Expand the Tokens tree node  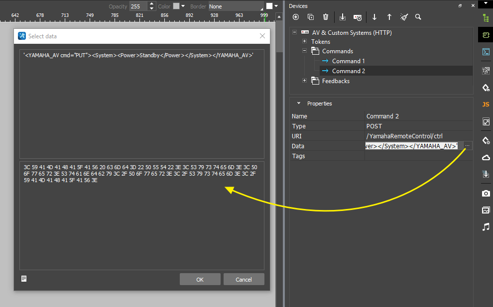coord(305,42)
